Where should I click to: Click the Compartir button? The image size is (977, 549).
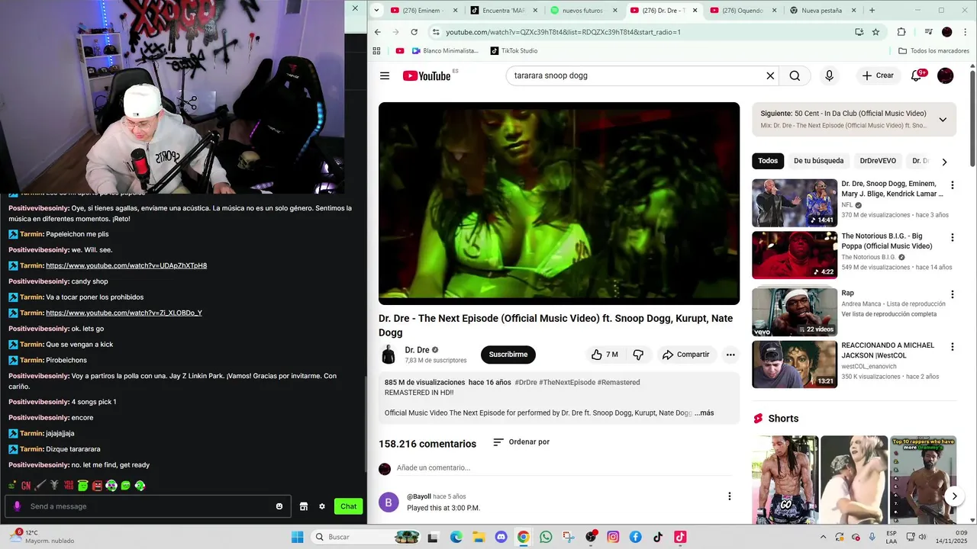[x=685, y=355]
